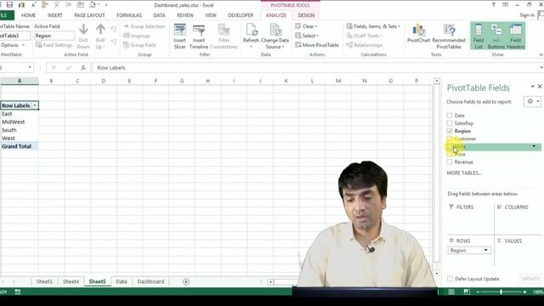Click the MORE TABLES... link
544x306 pixels.
pyautogui.click(x=464, y=173)
